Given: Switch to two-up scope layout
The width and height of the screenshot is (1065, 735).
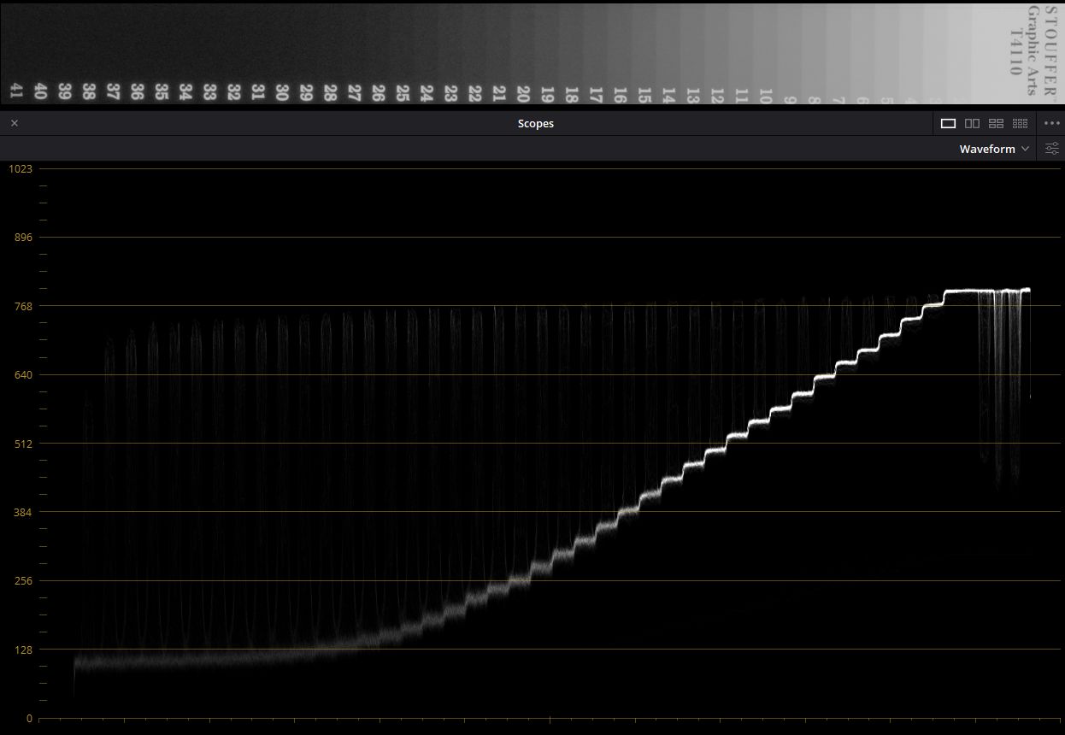Looking at the screenshot, I should pos(972,123).
